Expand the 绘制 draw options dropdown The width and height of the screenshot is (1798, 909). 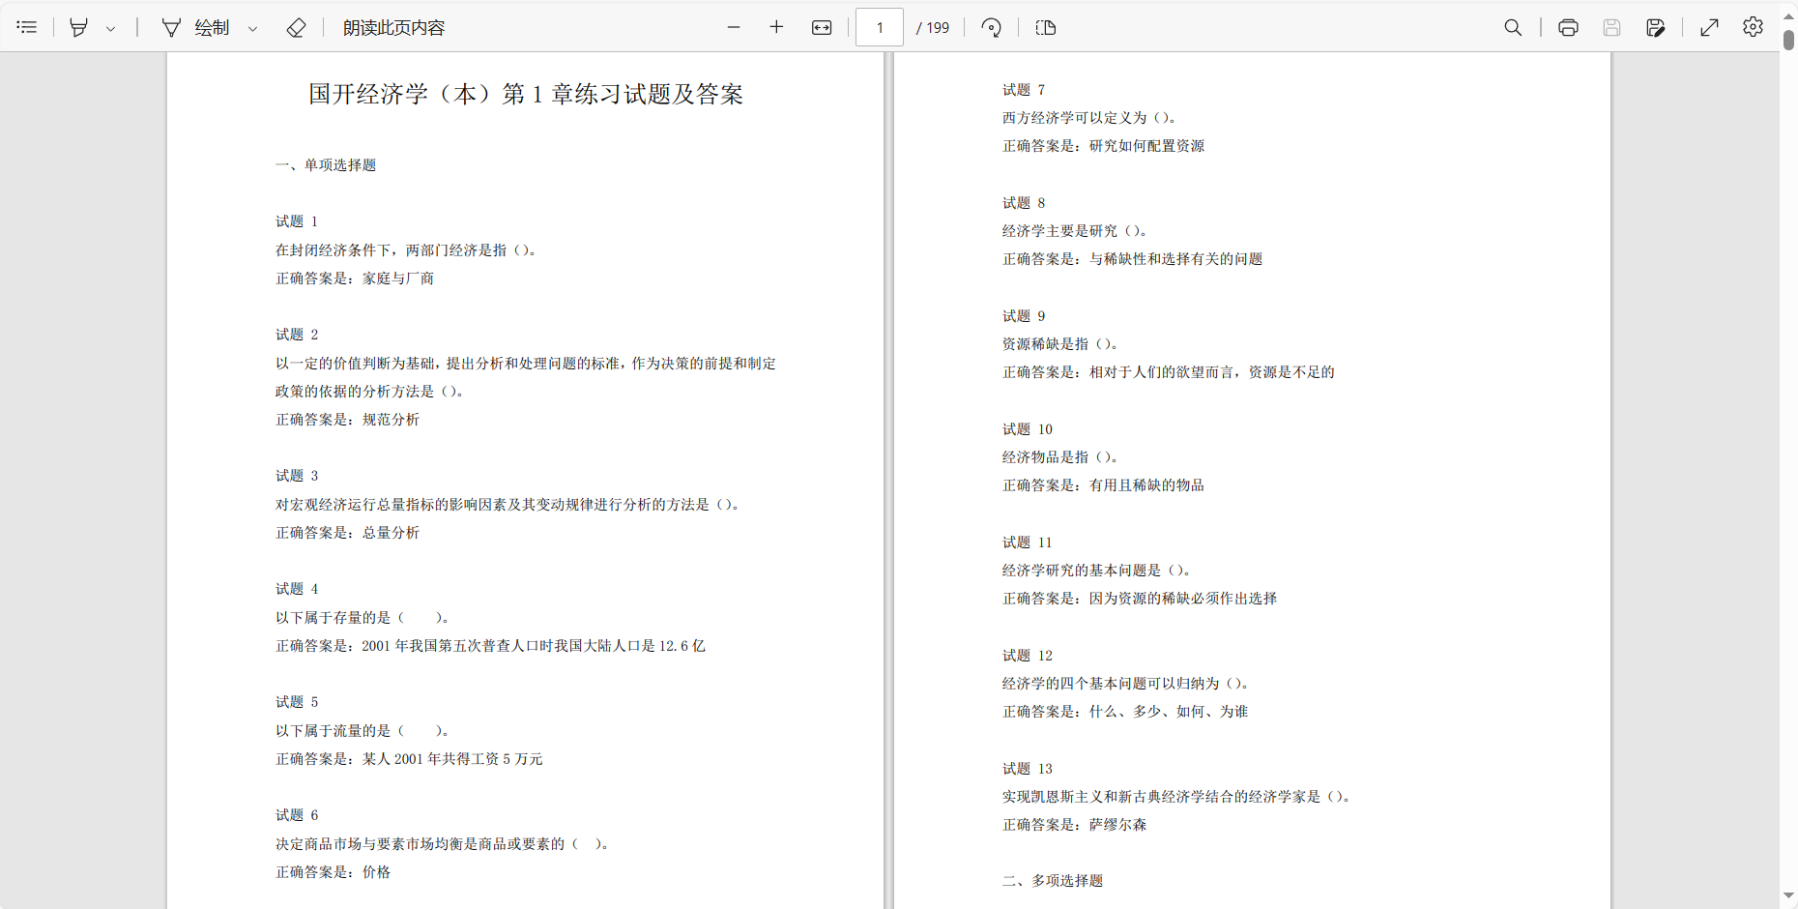pyautogui.click(x=253, y=28)
